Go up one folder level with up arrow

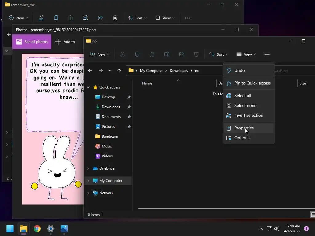click(x=119, y=71)
